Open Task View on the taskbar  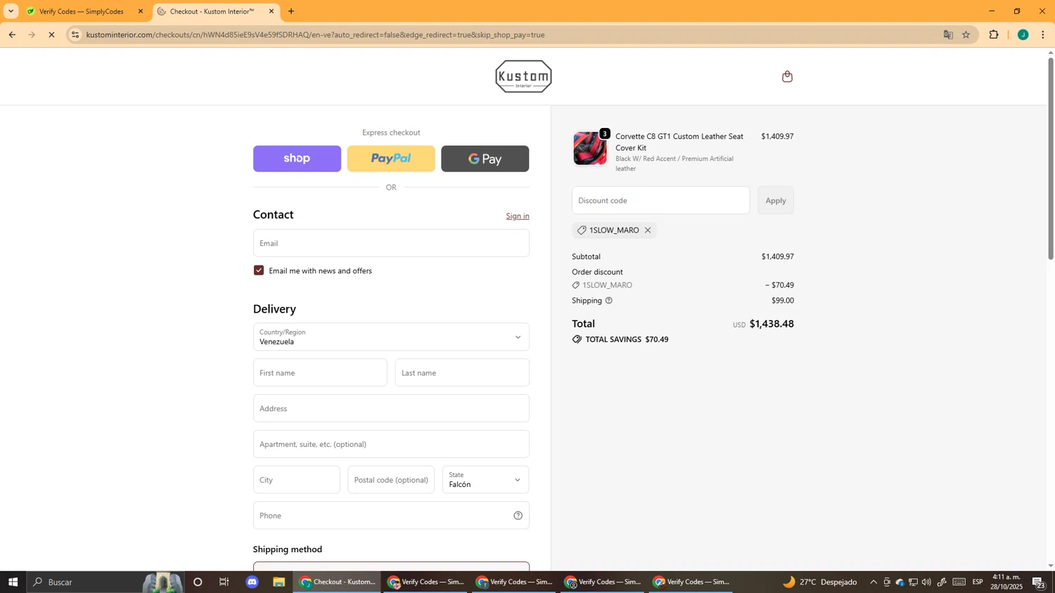(224, 582)
